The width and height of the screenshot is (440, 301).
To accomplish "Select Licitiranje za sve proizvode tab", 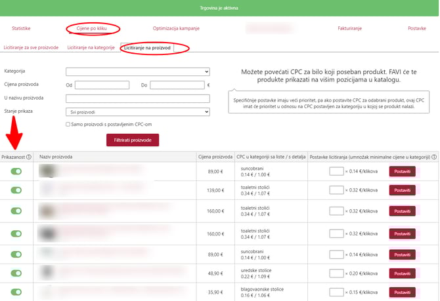I will point(31,48).
